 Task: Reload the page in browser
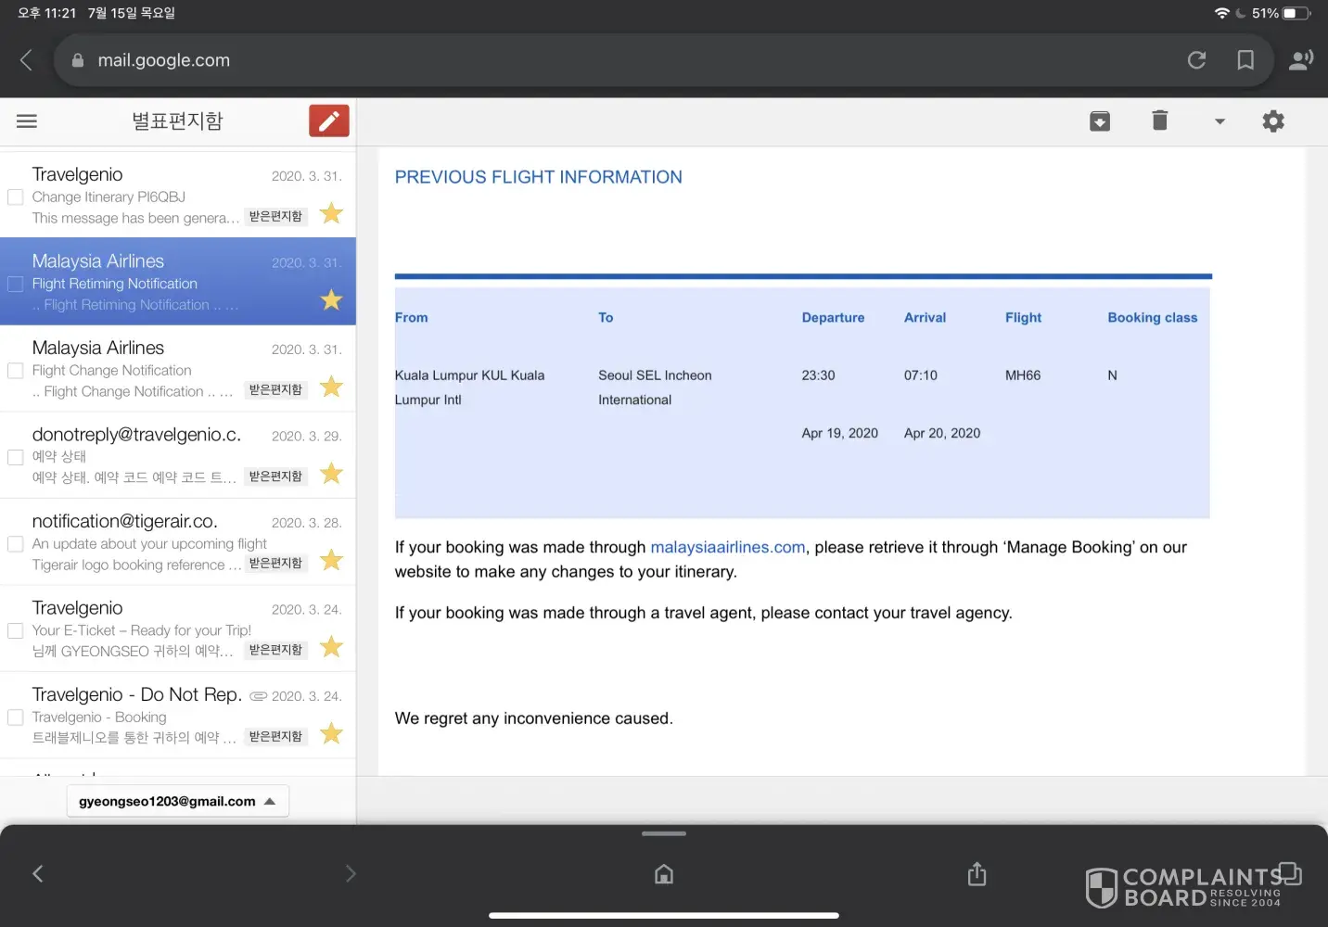[1196, 60]
